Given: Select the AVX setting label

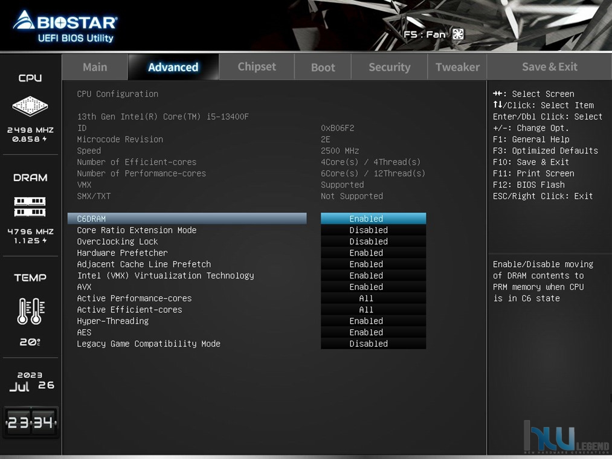Looking at the screenshot, I should click(84, 286).
